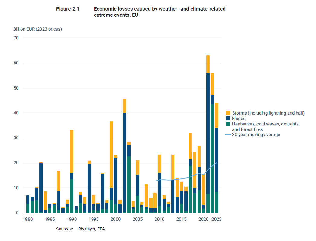This screenshot has width=316, height=241.
Task: Click the 1980 label on the x-axis
Action: point(28,219)
